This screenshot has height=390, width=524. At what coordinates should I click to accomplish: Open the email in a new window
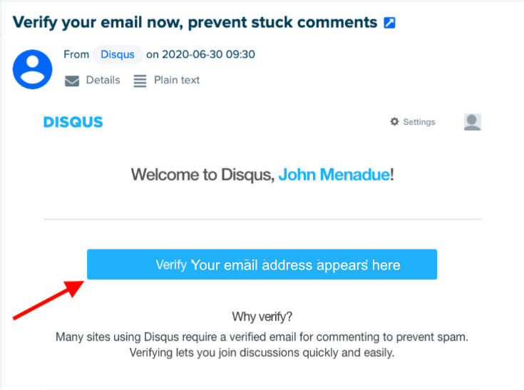[389, 23]
